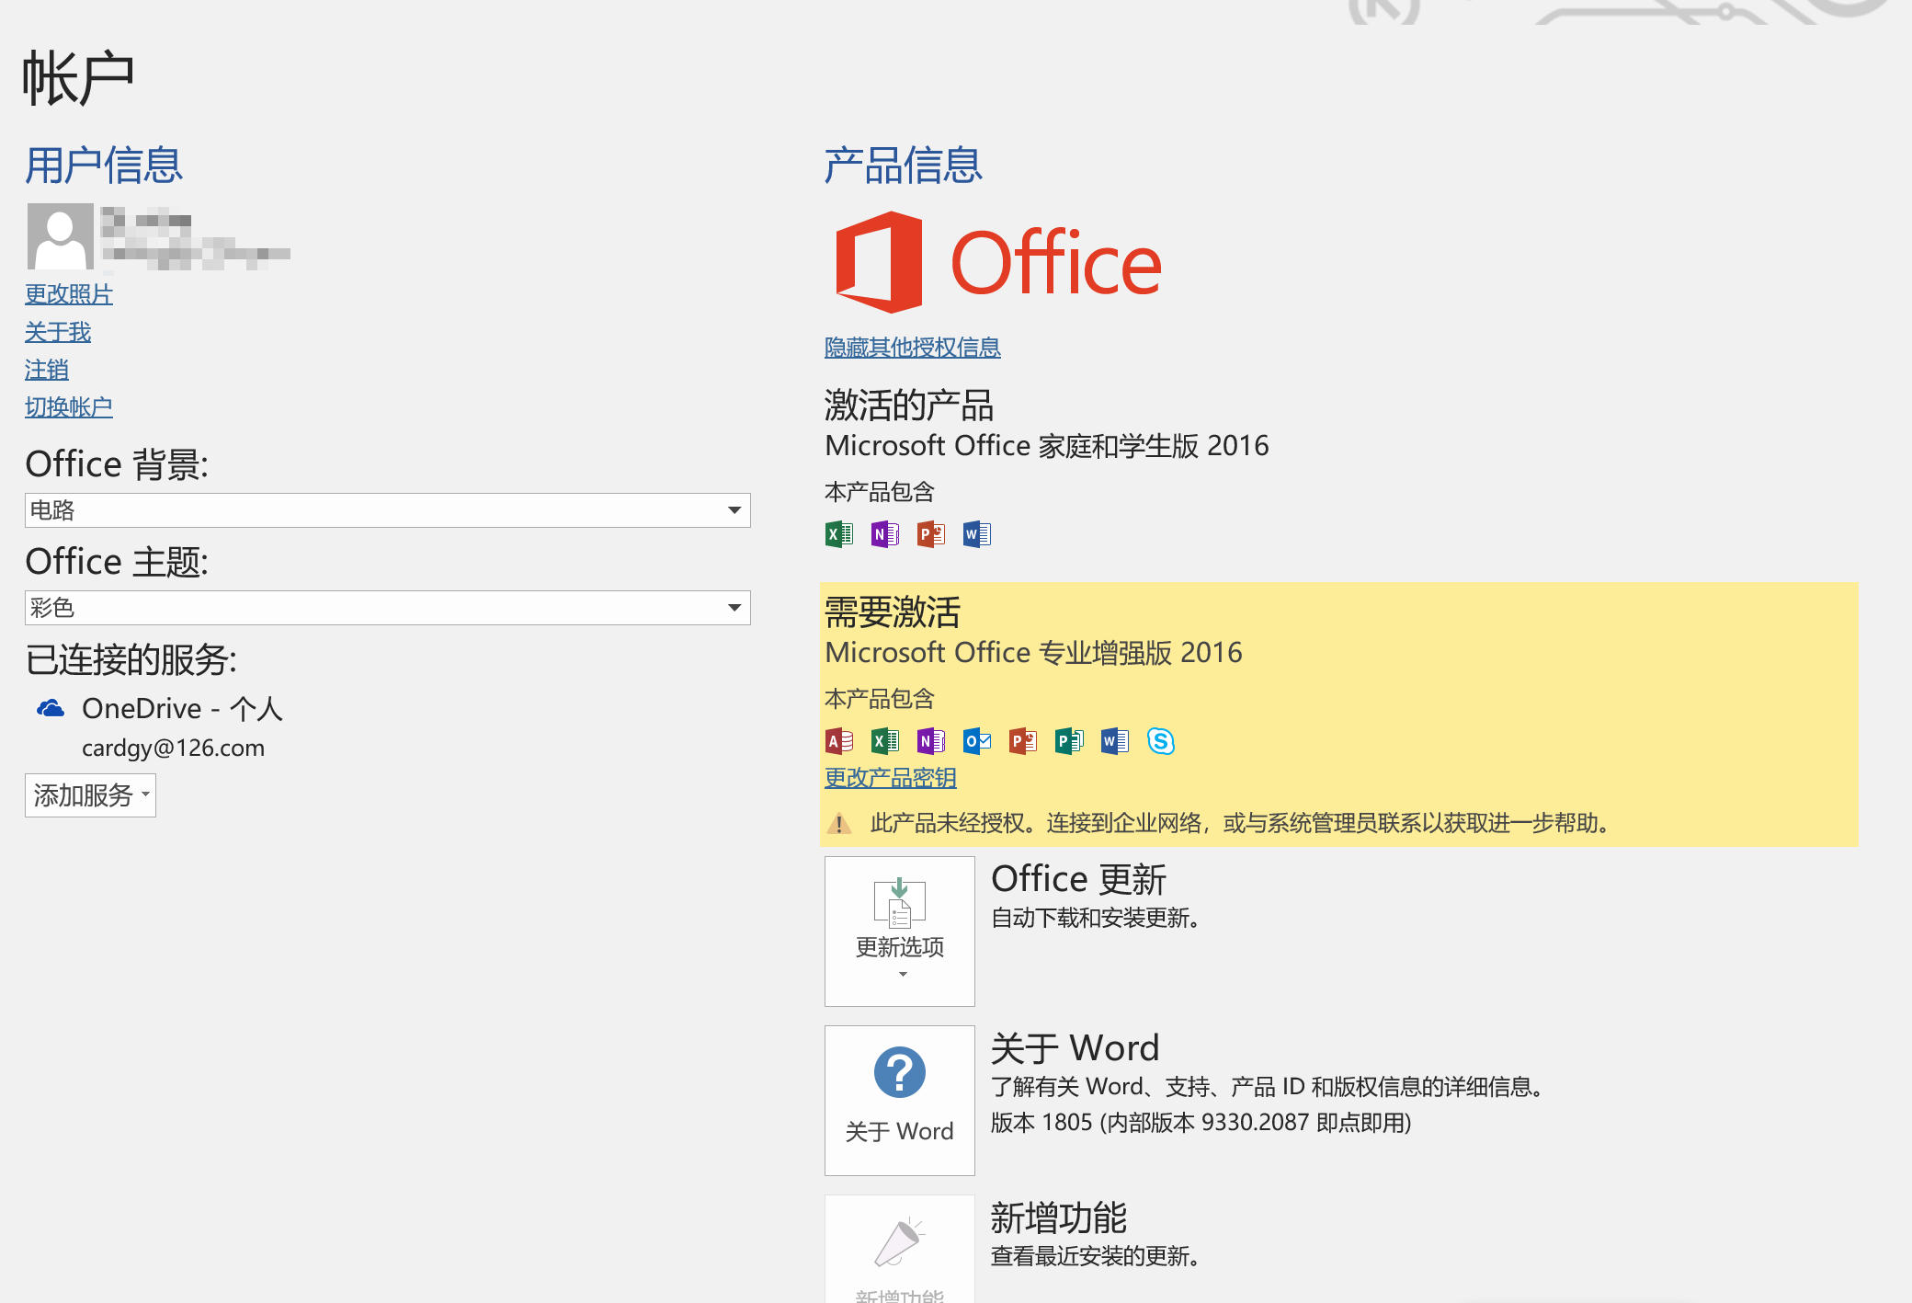Click the 产品信息 heading

coord(904,166)
